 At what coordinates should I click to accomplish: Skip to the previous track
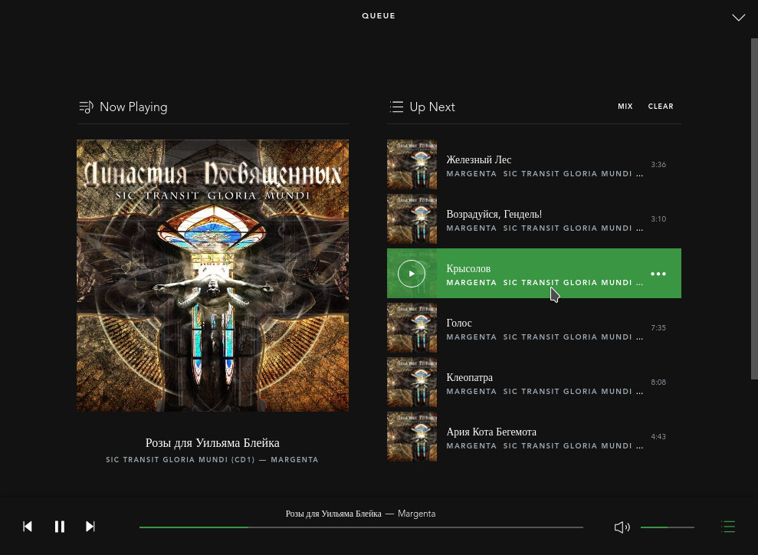pyautogui.click(x=28, y=527)
